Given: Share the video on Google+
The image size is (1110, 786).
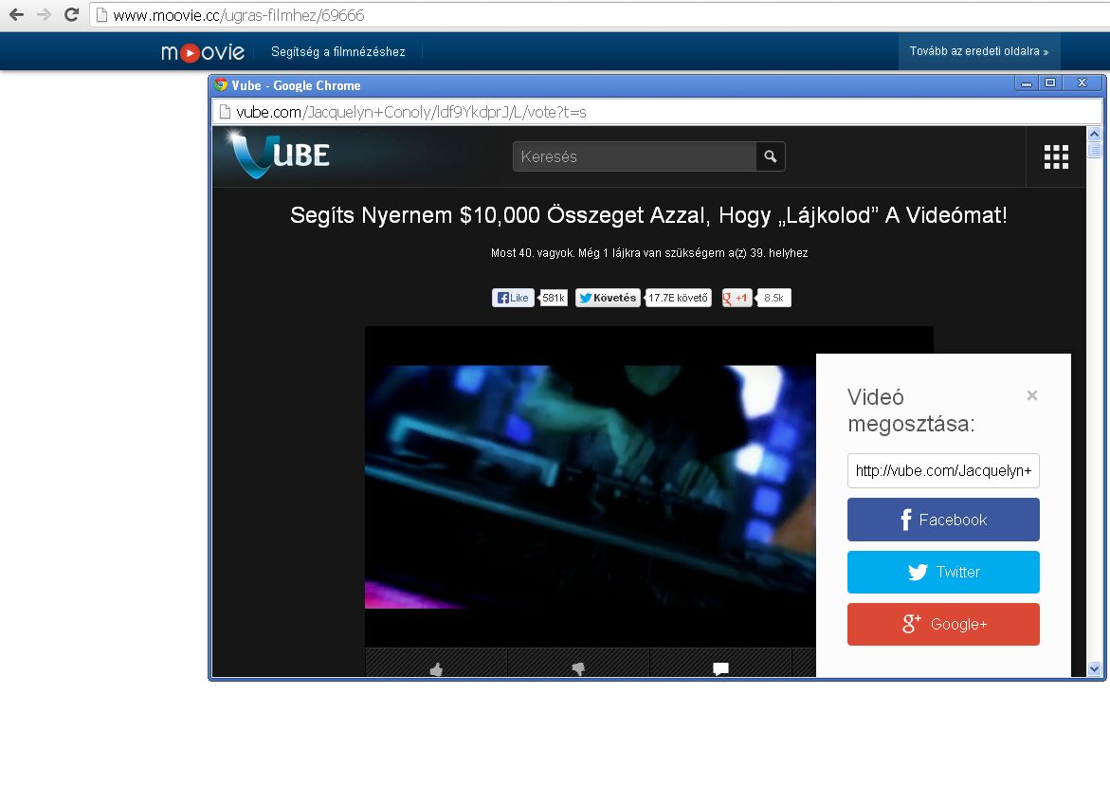Looking at the screenshot, I should (943, 624).
